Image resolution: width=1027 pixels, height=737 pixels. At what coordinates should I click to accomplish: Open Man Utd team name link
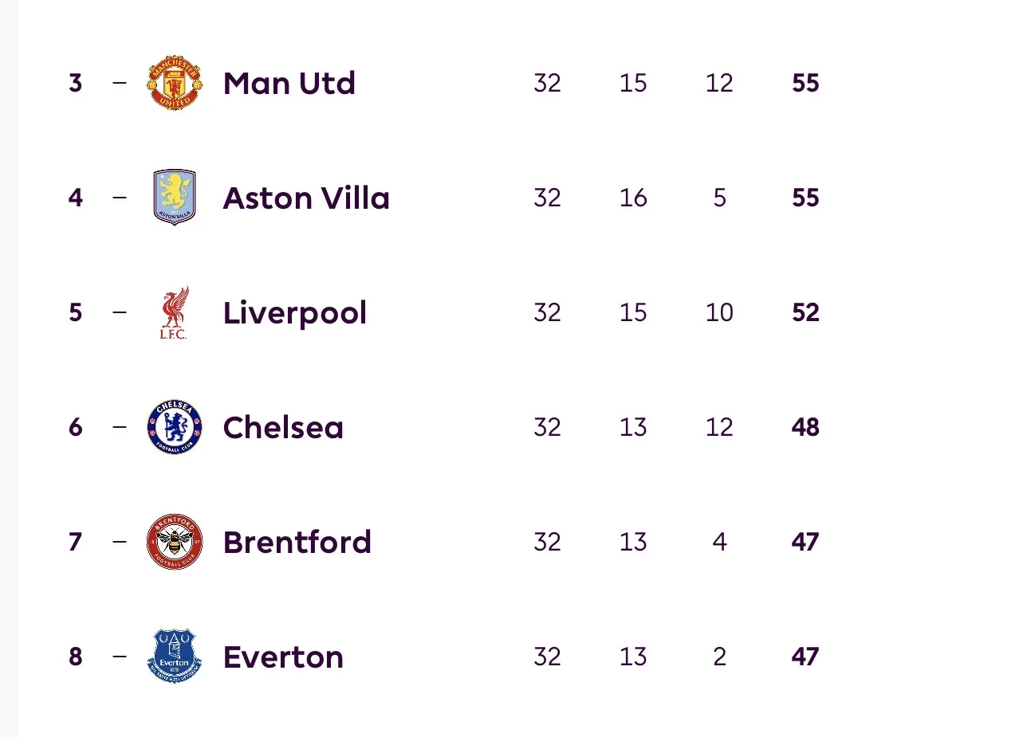[x=289, y=83]
